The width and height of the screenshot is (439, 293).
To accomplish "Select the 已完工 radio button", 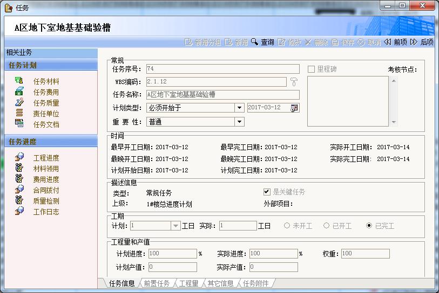I will pyautogui.click(x=369, y=226).
